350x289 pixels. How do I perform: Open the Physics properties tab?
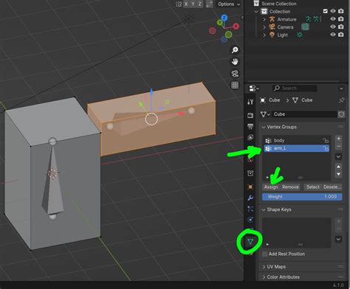point(250,220)
